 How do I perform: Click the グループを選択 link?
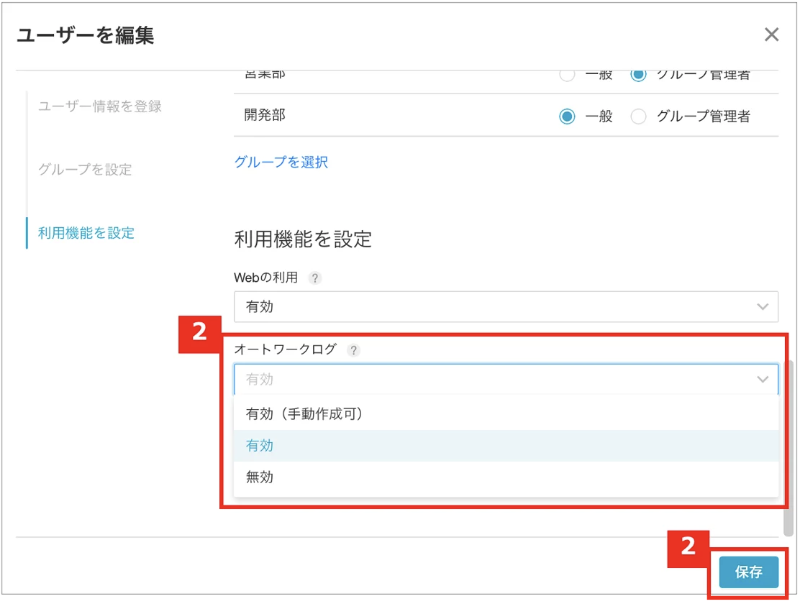[281, 163]
